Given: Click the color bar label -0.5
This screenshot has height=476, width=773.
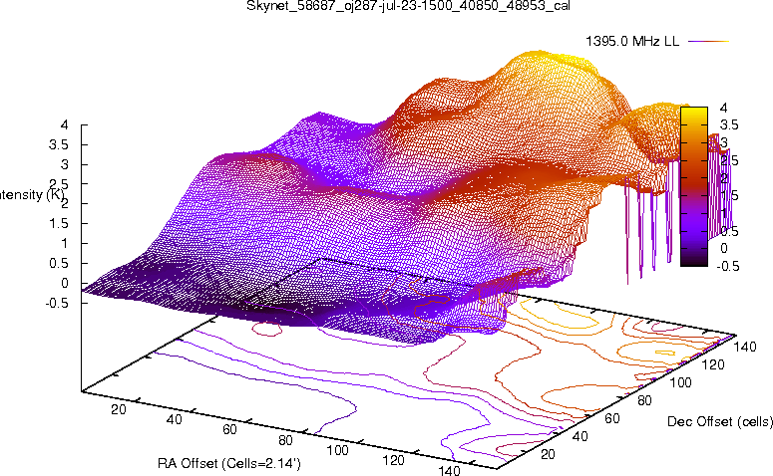Looking at the screenshot, I should click(x=728, y=266).
